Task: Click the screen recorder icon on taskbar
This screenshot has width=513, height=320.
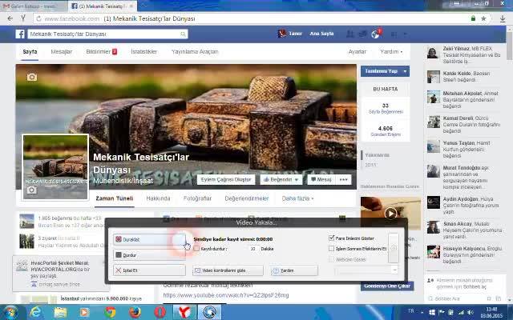Action: pyautogui.click(x=209, y=313)
